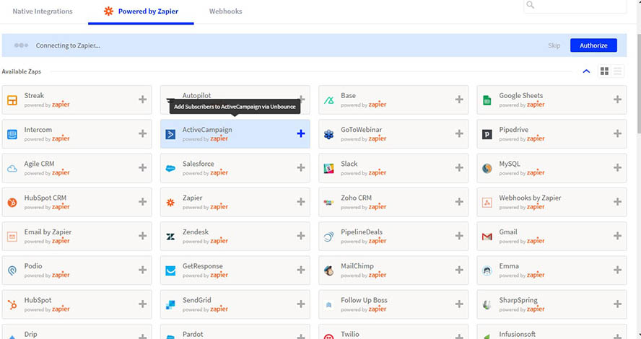
Task: Add the SendGrid zap
Action: coord(301,304)
